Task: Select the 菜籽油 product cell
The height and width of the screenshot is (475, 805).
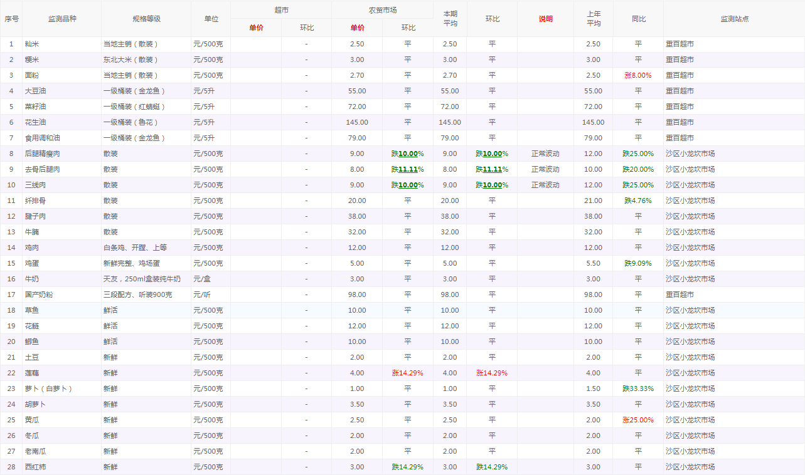Action: coord(61,107)
